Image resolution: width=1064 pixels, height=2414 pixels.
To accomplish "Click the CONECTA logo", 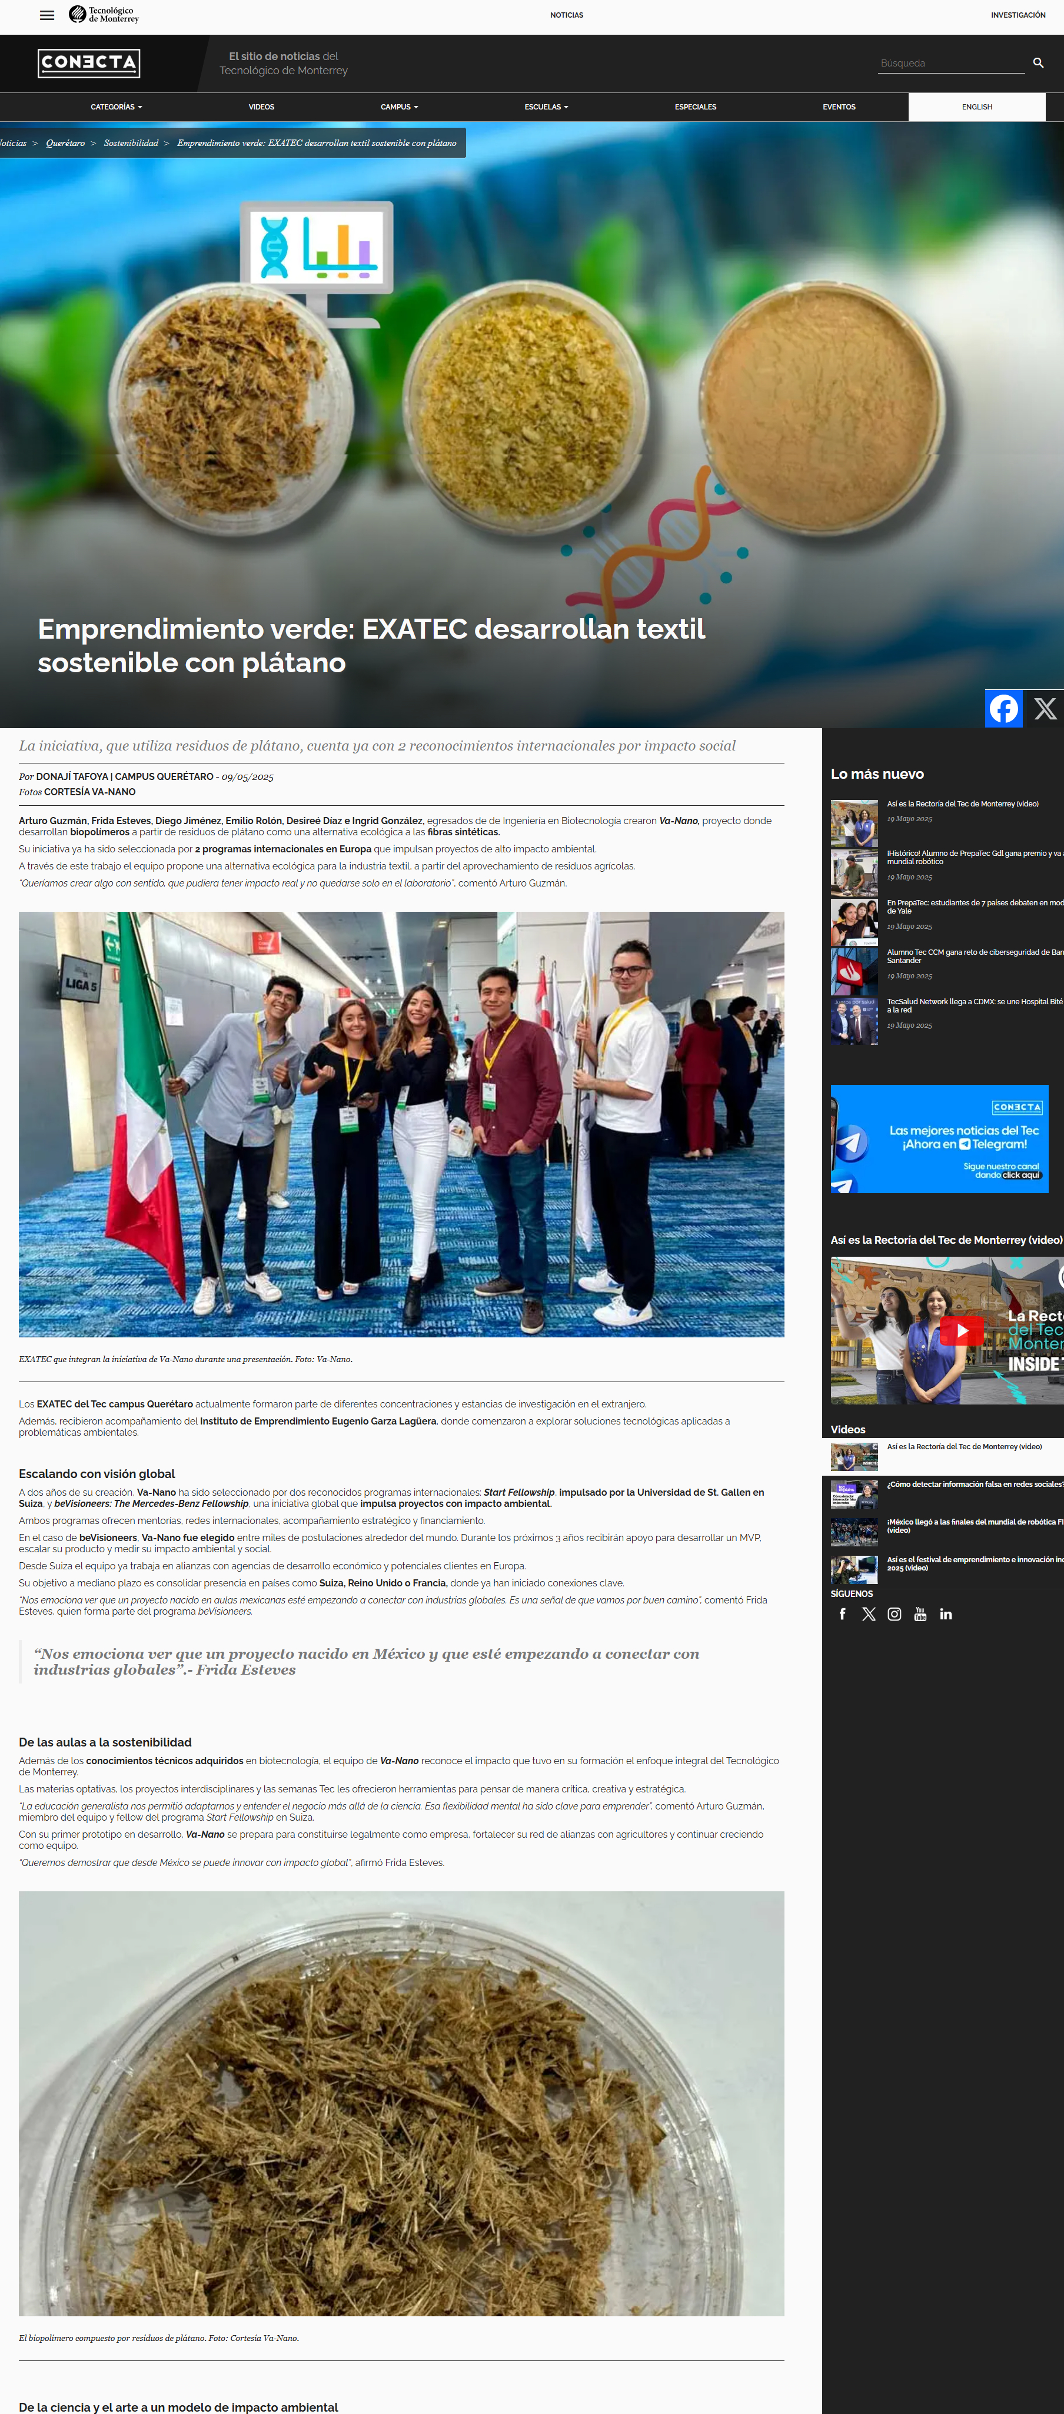I will 89,63.
